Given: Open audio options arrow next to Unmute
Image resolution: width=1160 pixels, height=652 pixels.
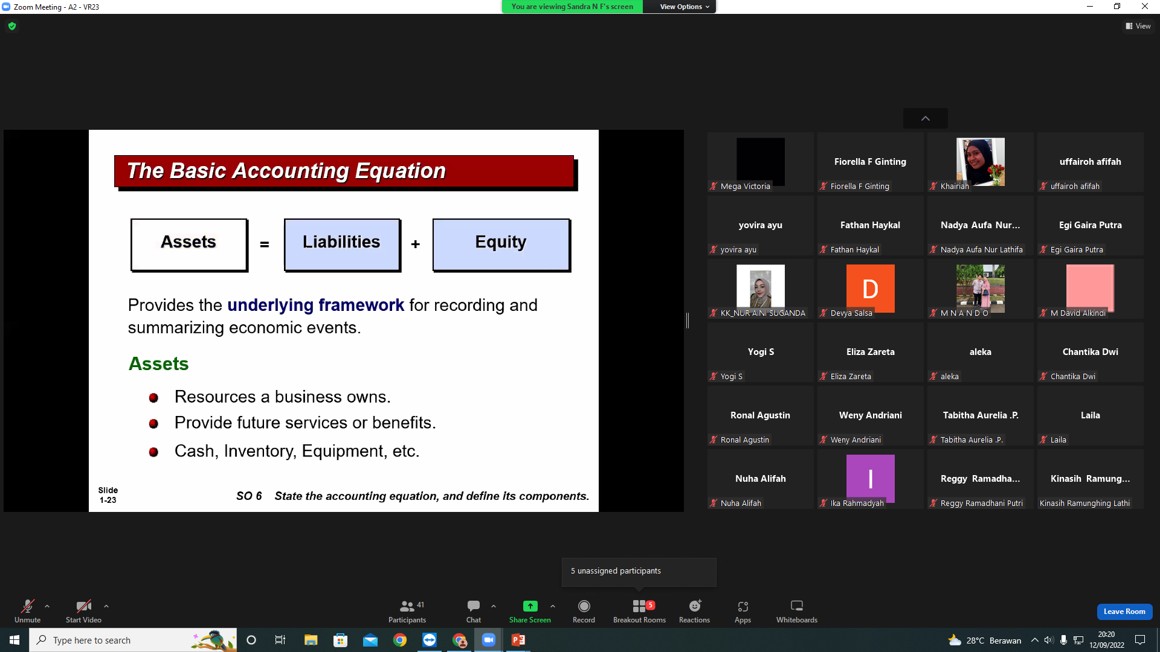Looking at the screenshot, I should (x=47, y=606).
